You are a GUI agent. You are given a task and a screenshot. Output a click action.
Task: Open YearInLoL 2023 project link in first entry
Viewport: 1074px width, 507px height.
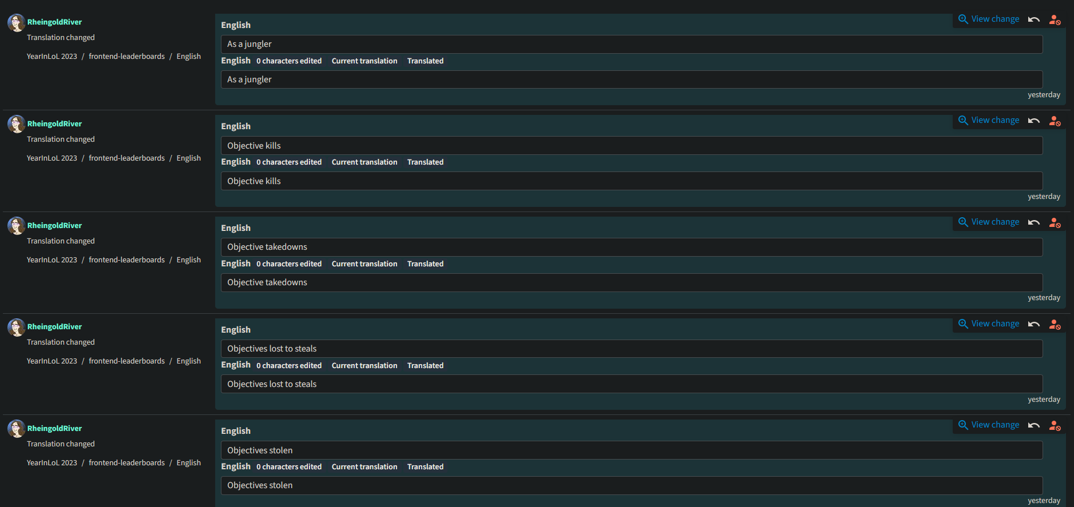point(51,56)
